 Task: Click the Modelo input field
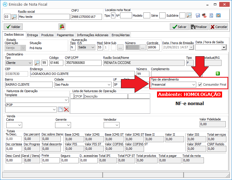click(x=147, y=16)
